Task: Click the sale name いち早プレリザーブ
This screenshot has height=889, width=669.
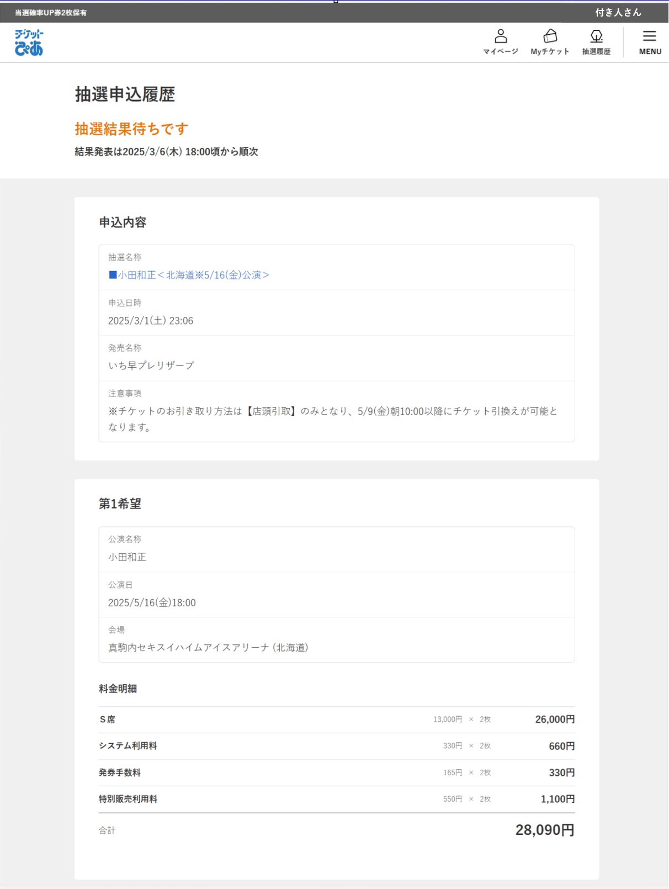Action: [x=151, y=366]
